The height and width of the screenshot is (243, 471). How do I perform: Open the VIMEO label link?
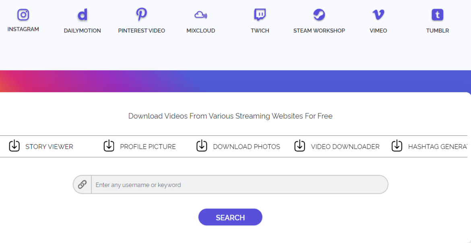378,31
